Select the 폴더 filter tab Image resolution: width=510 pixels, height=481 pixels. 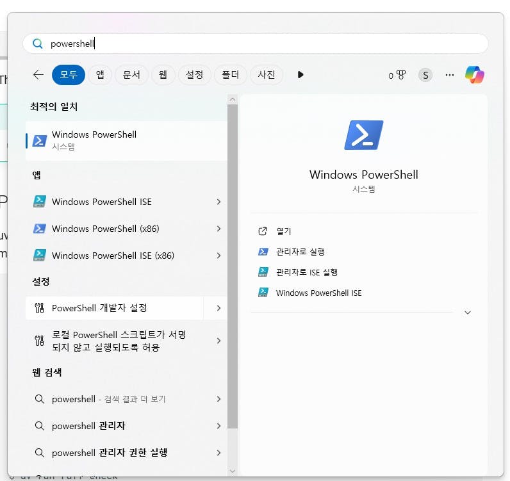(230, 75)
